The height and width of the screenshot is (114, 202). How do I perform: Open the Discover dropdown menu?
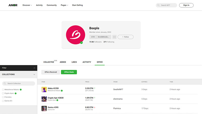[27, 5]
